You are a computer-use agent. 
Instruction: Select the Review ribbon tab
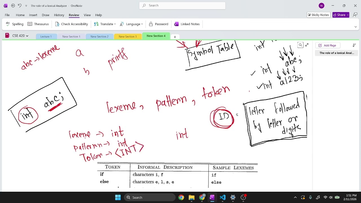click(x=74, y=15)
